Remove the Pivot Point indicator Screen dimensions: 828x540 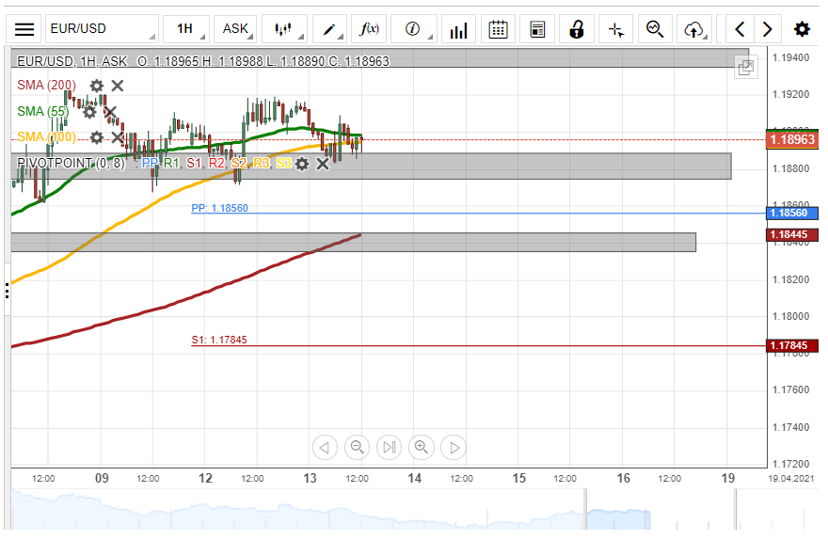tap(322, 164)
